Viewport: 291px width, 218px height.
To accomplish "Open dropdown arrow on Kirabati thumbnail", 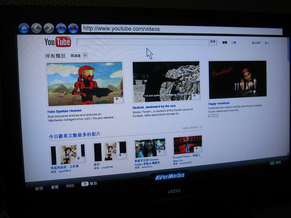I will (198, 95).
